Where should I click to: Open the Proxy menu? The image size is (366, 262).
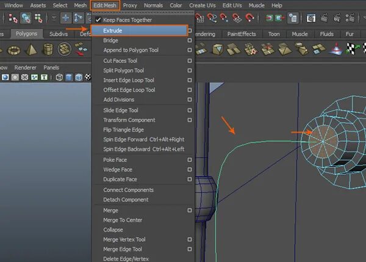[x=130, y=5]
